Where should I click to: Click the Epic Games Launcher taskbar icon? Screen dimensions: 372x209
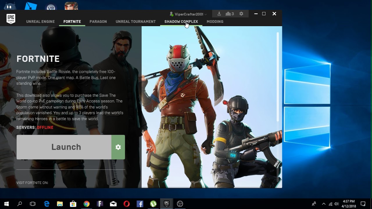tap(167, 204)
